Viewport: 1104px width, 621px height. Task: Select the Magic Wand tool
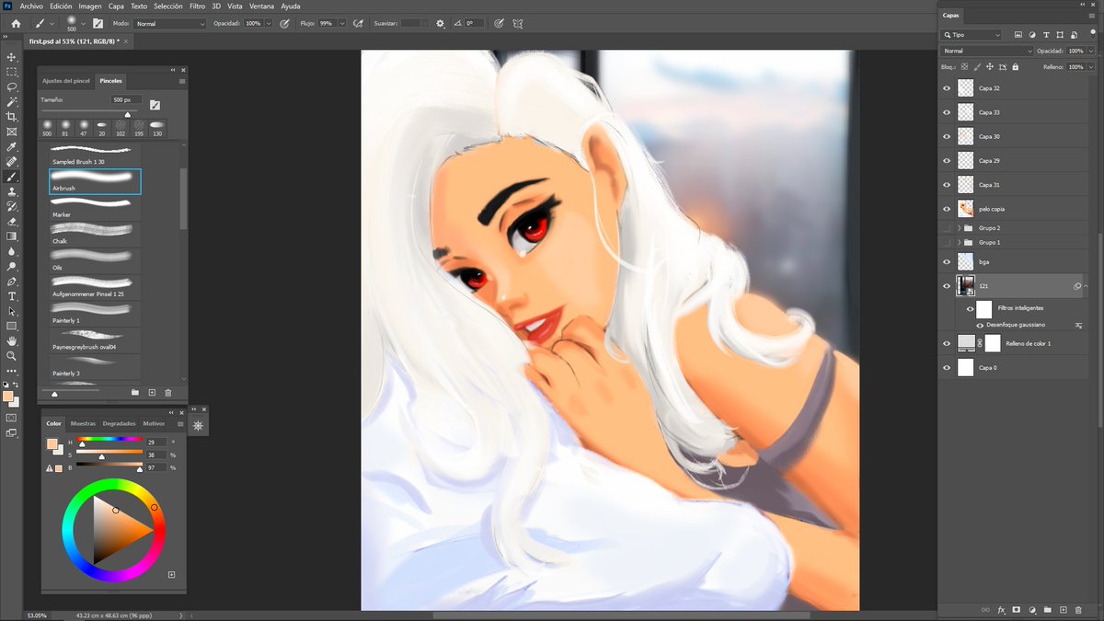point(12,102)
